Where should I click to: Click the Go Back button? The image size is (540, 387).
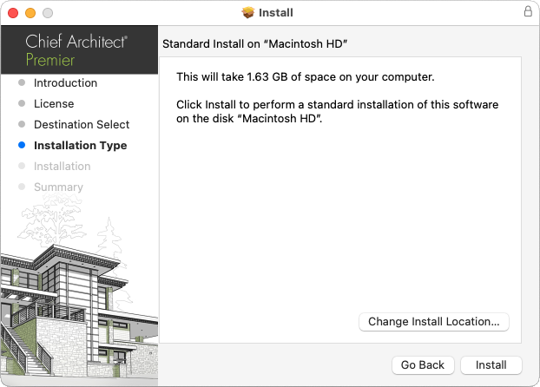[423, 365]
